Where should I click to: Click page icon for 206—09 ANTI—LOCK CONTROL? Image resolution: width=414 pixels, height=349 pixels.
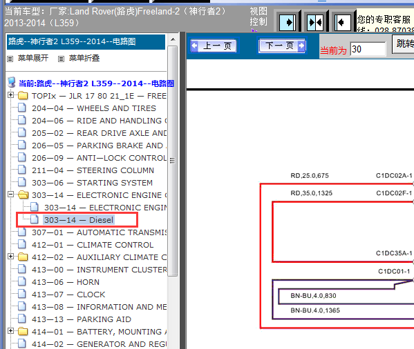point(22,157)
